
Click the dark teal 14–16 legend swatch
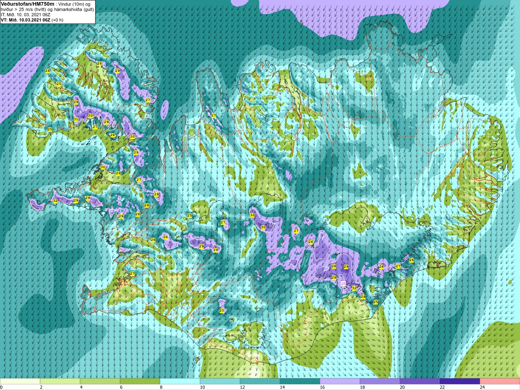click(x=300, y=381)
